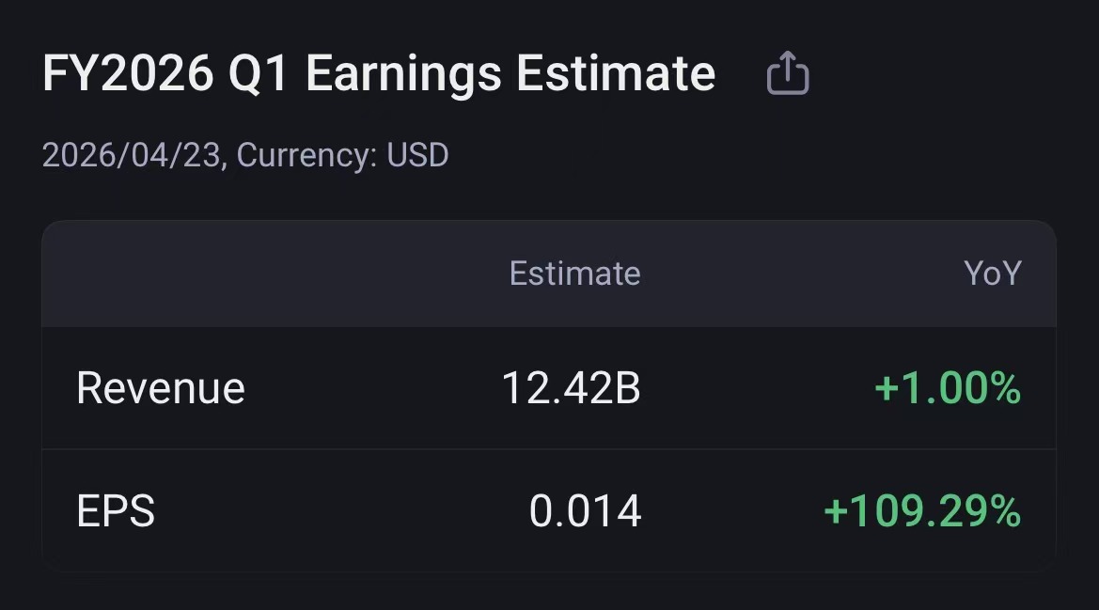Click the Currency: USD label
Image resolution: width=1099 pixels, height=610 pixels.
coord(343,155)
